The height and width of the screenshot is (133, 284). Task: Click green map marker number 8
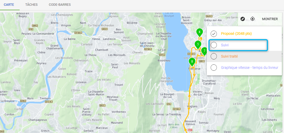[192, 62]
